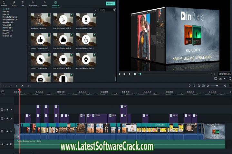
Task: Select category Liebe (6)
Action: click(x=5, y=12)
